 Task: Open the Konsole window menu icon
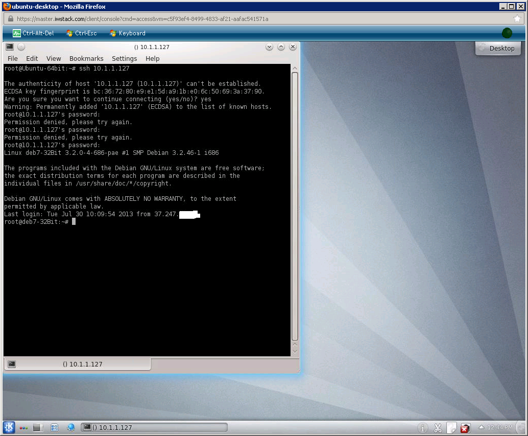click(9, 47)
